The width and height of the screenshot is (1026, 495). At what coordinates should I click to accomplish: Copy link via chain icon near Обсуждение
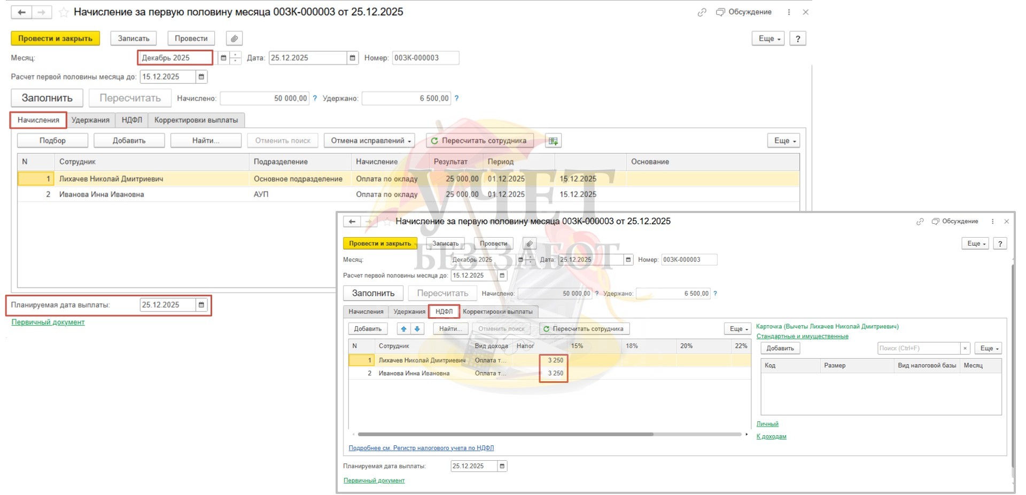[702, 12]
